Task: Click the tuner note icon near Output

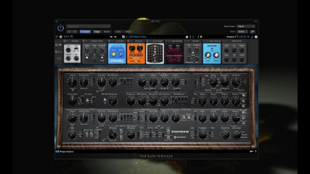Action: [x=252, y=37]
